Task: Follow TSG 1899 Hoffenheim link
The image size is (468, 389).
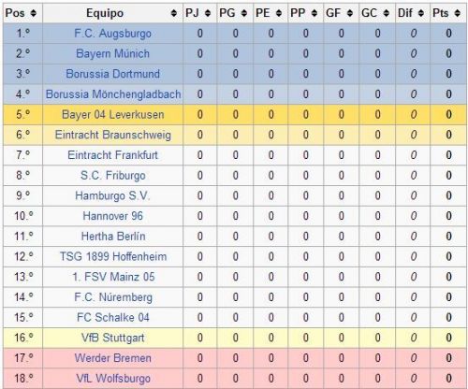Action: [113, 256]
